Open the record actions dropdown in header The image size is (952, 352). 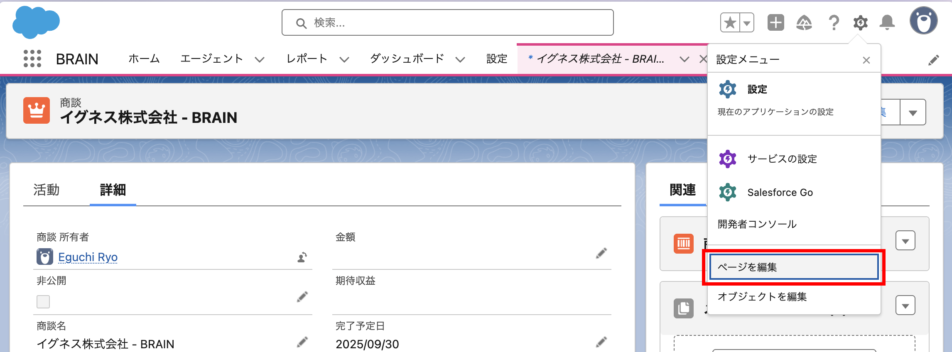click(913, 112)
